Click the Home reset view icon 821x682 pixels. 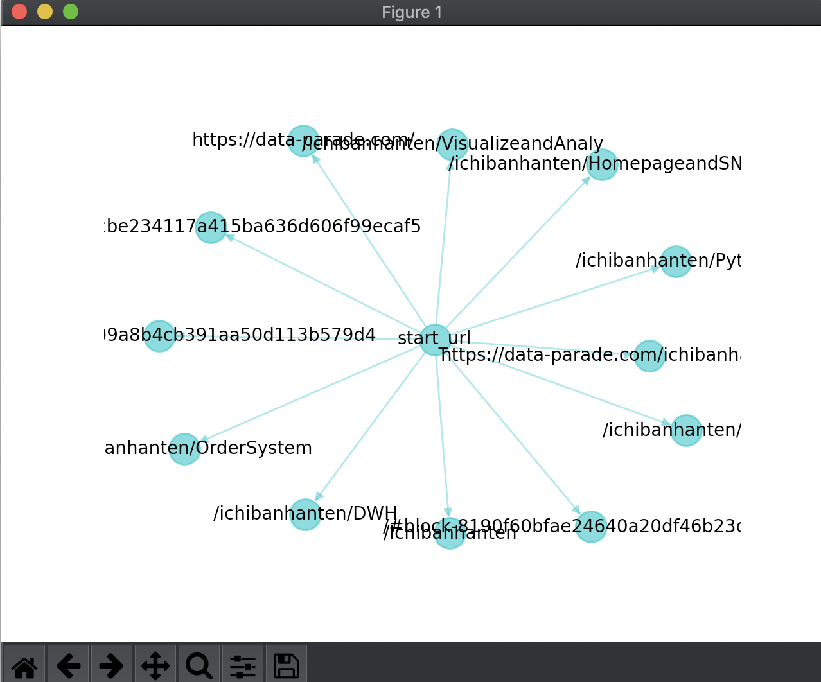coord(24,664)
